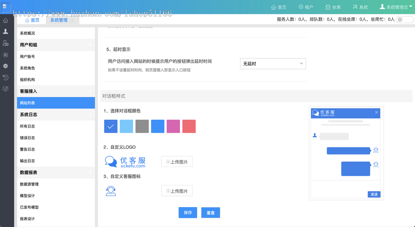Open 系统 in top navigation bar
Viewport: 415px width, 227px height.
360,7
